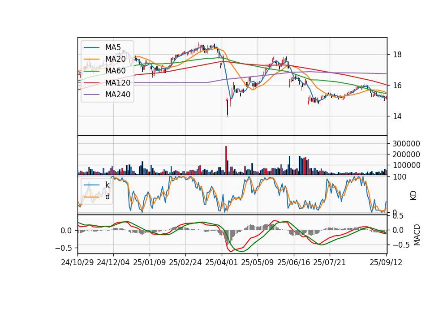Click the date label 24/10/29

77,262
